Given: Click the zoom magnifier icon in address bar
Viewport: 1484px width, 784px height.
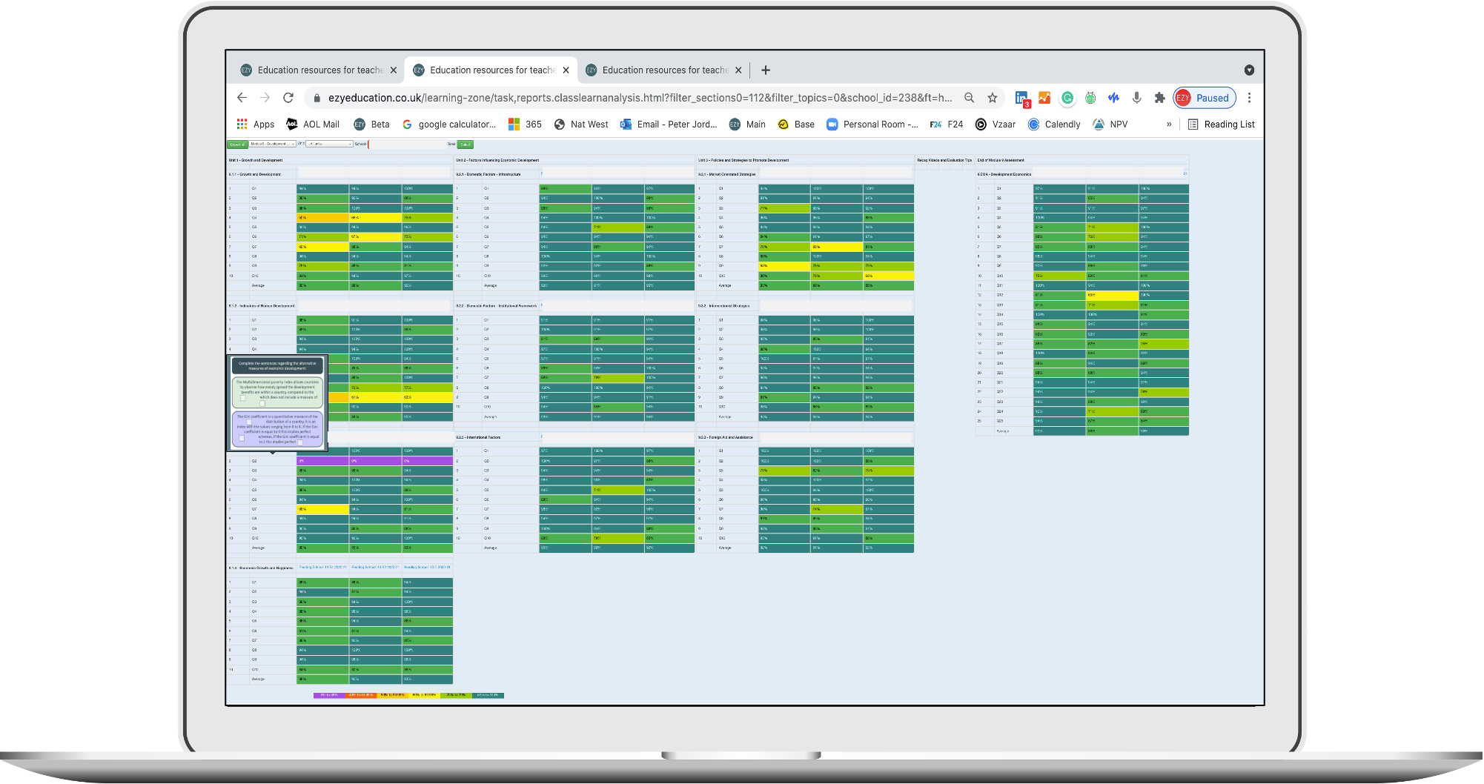Looking at the screenshot, I should pyautogui.click(x=969, y=98).
